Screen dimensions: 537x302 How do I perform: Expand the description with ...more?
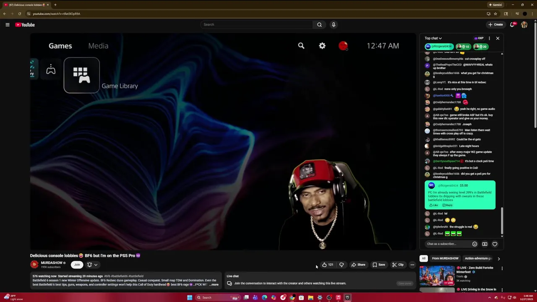point(214,285)
